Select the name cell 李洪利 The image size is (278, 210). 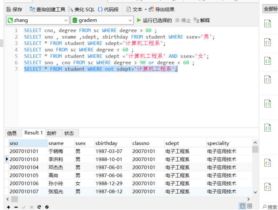click(x=61, y=159)
